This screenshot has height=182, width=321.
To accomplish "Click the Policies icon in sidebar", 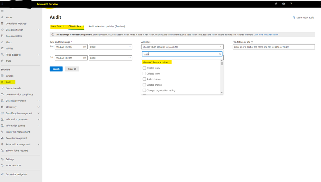I will [x=2, y=48].
